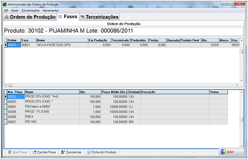Select material row 00005 PROD 7% ICMS

[117, 112]
